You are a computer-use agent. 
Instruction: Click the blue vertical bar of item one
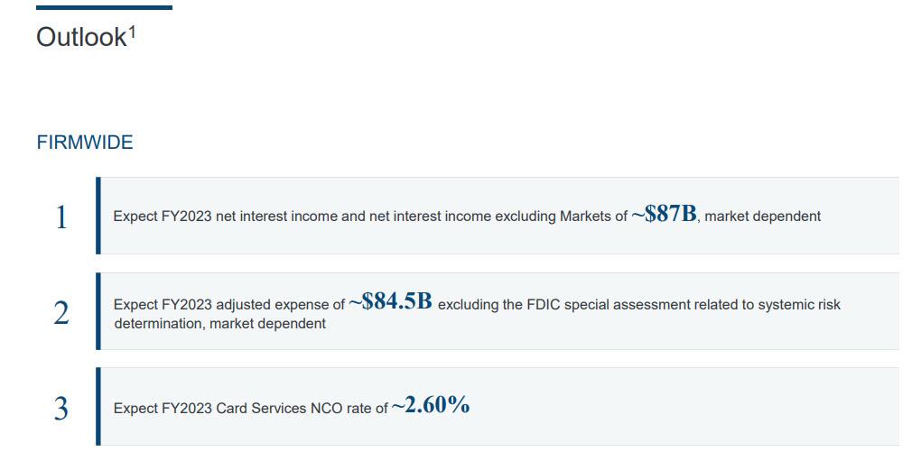pos(98,216)
